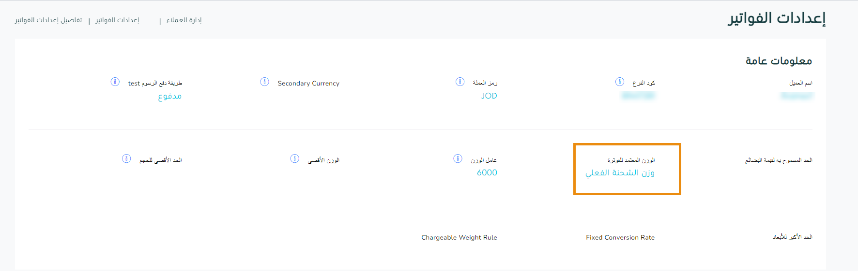
Task: Click الحد المسموح به لقيمة البضائع label
Action: click(x=779, y=160)
